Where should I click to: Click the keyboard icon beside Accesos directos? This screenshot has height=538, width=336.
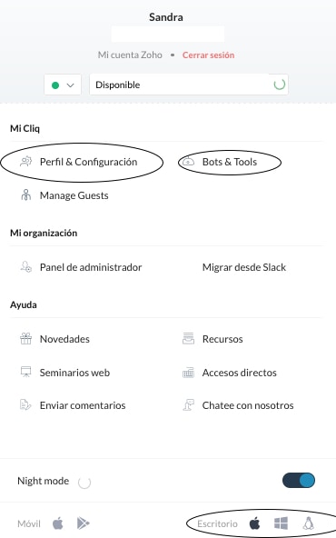(x=188, y=373)
